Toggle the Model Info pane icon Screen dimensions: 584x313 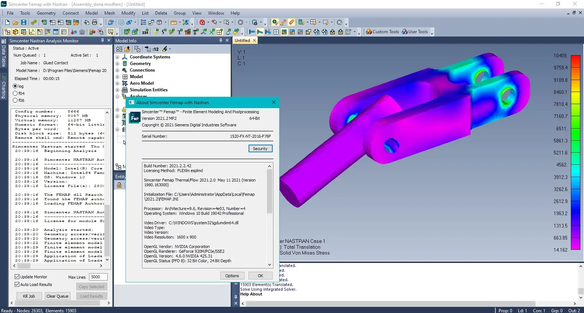coord(7,32)
